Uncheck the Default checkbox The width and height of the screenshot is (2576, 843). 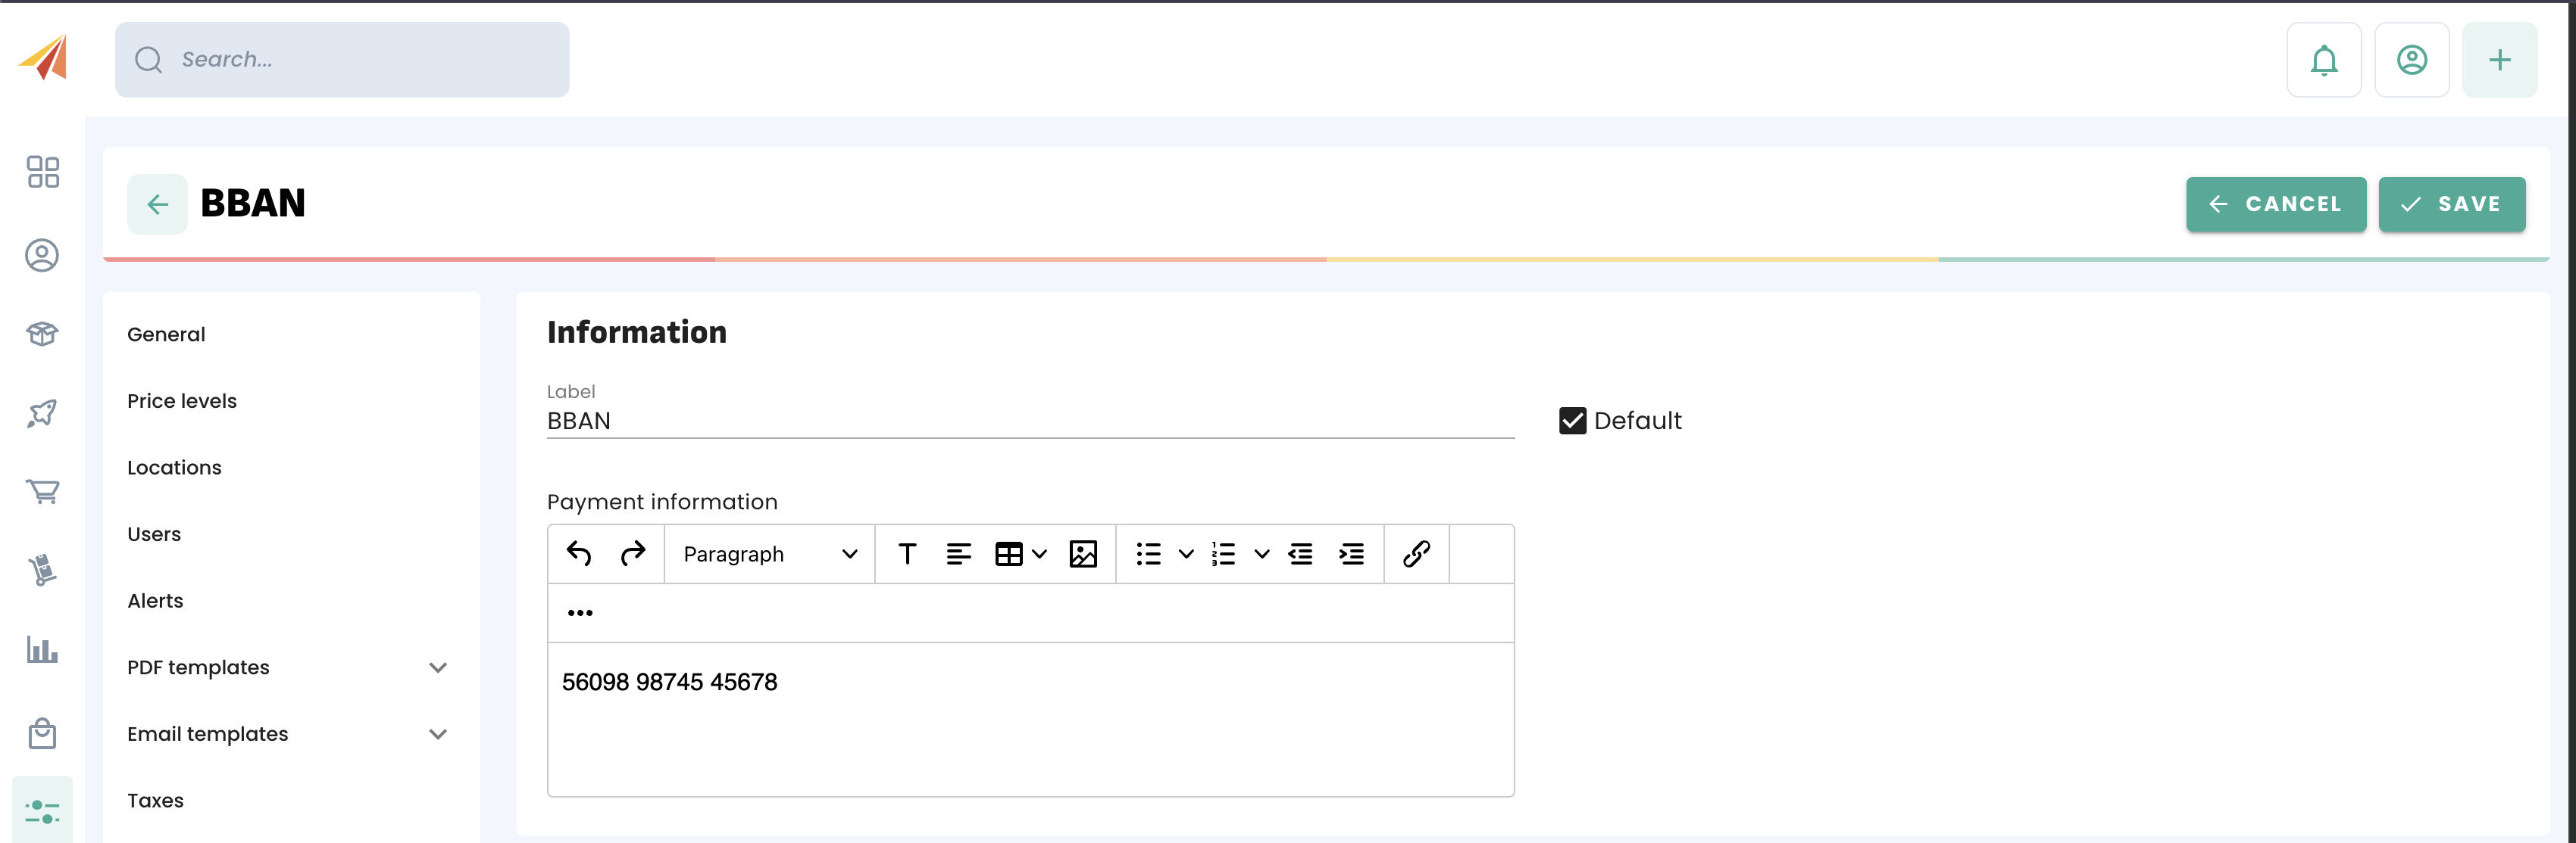click(1572, 421)
